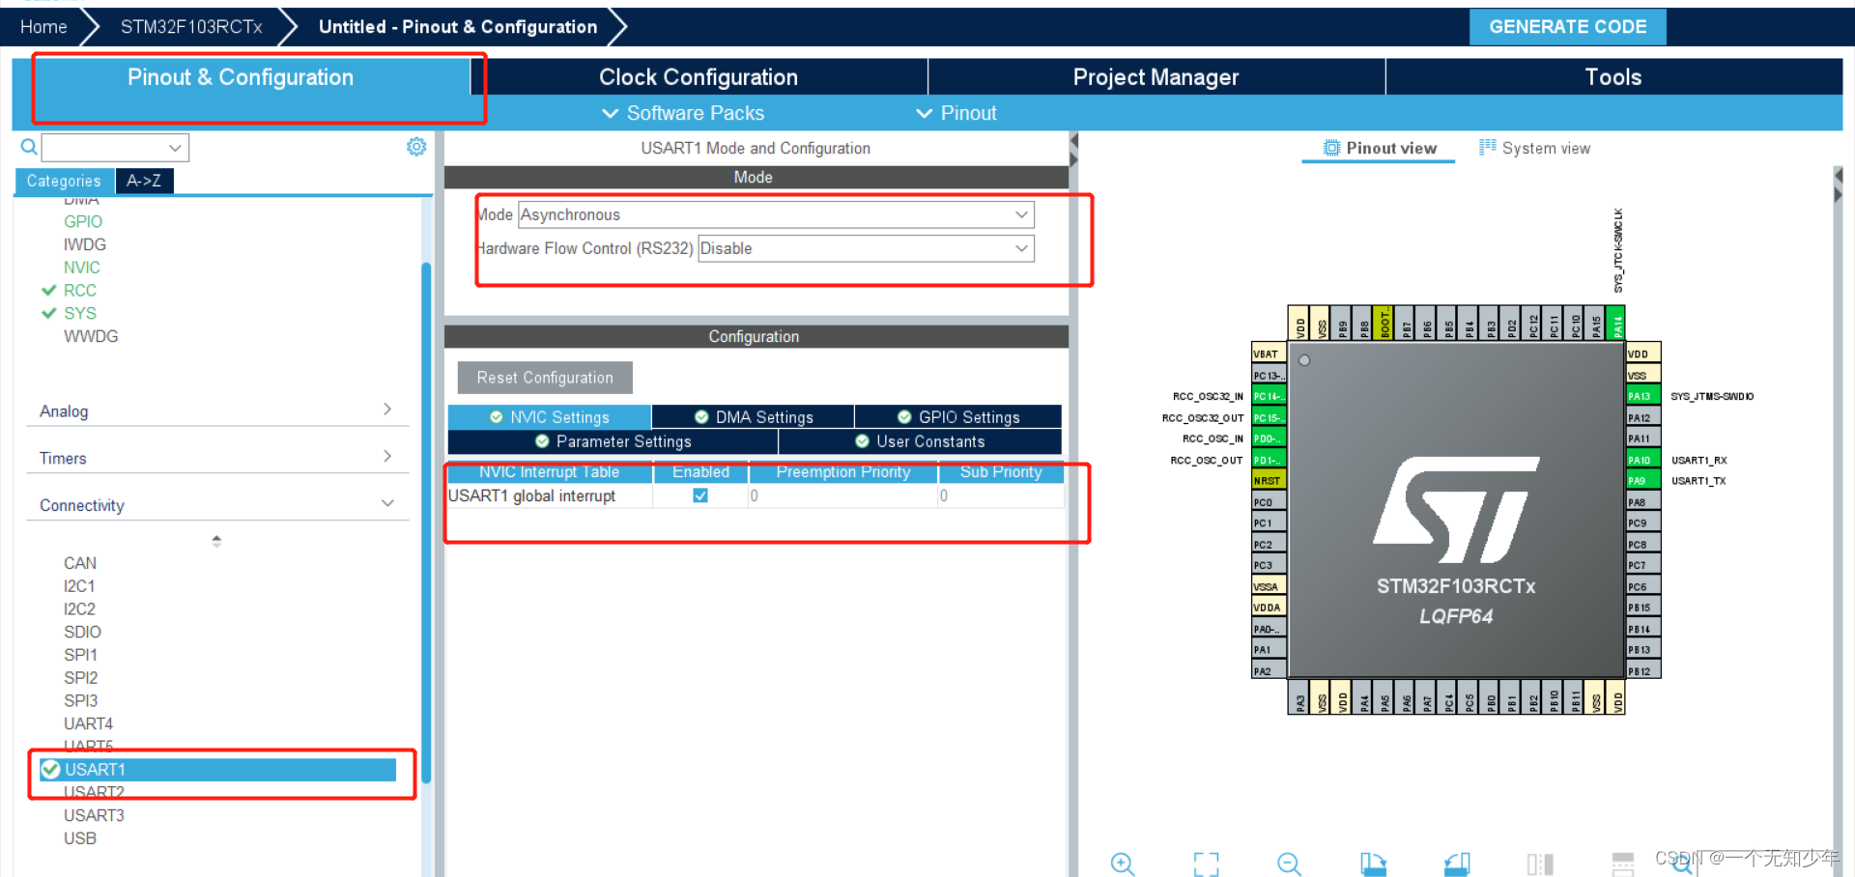Click the PA10 pin labeled USART1_RX

1642,460
